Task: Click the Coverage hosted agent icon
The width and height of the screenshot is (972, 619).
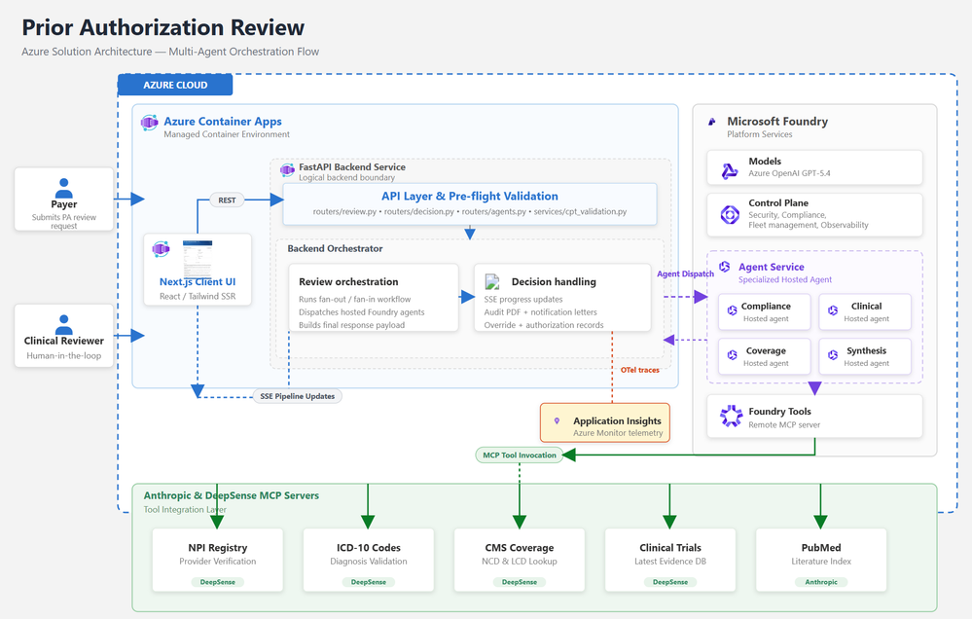Action: pos(732,355)
